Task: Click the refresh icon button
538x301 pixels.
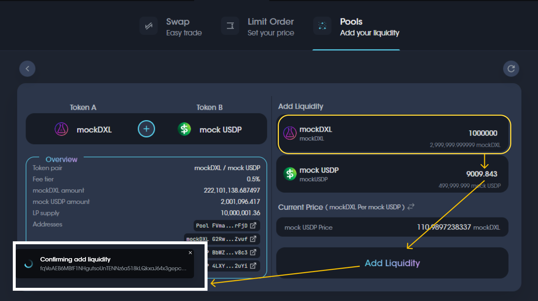Action: [511, 68]
